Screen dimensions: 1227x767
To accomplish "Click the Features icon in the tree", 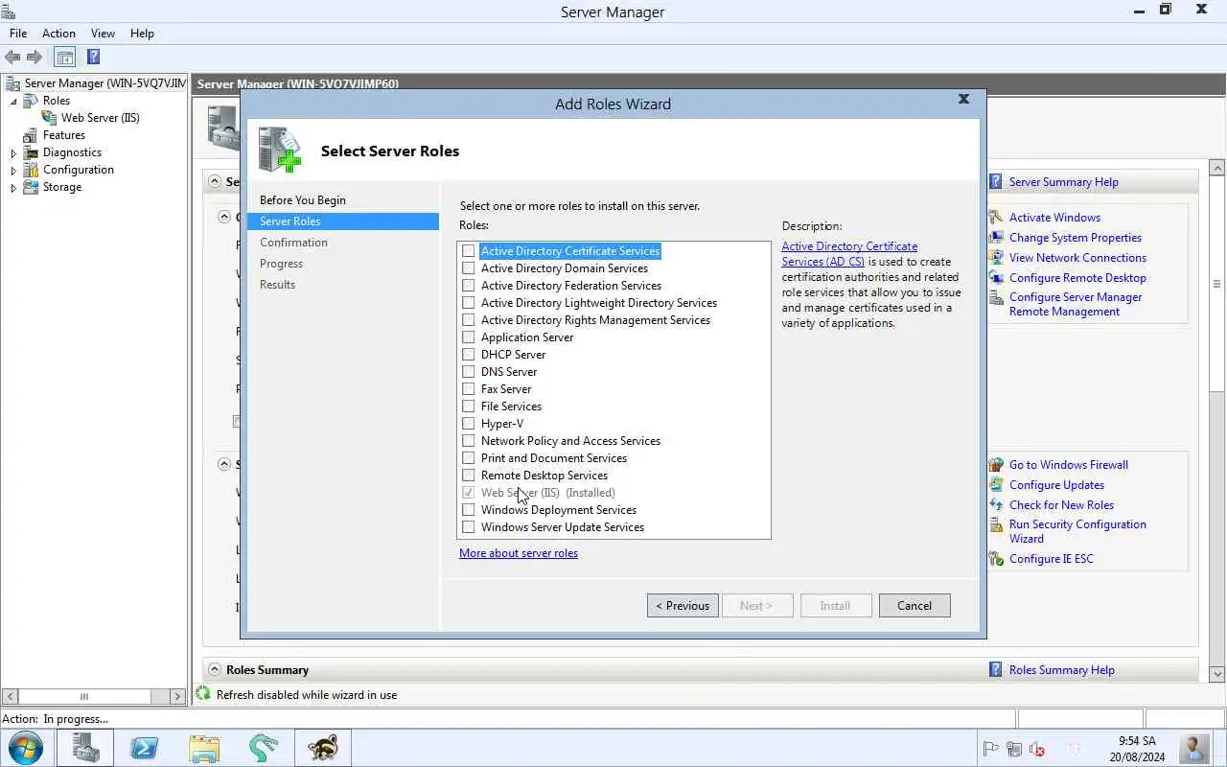I will 31,135.
